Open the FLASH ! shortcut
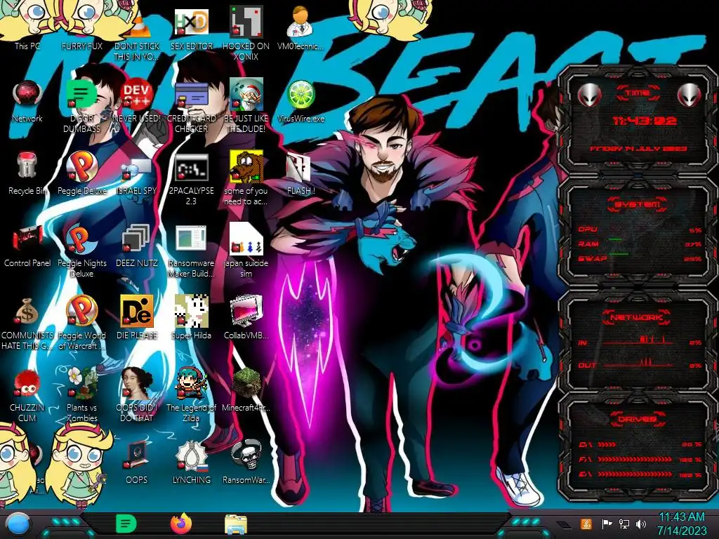Screen dimensions: 719x539 tap(301, 173)
